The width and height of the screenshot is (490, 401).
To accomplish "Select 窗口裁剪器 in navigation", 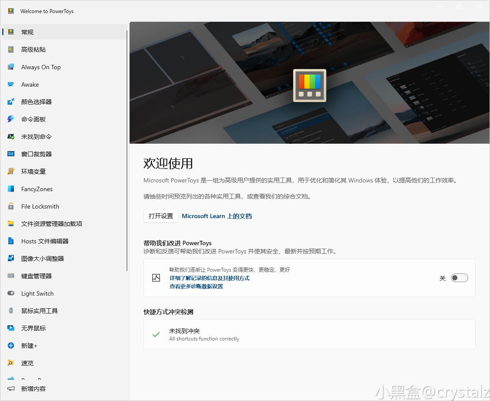I will [x=64, y=154].
